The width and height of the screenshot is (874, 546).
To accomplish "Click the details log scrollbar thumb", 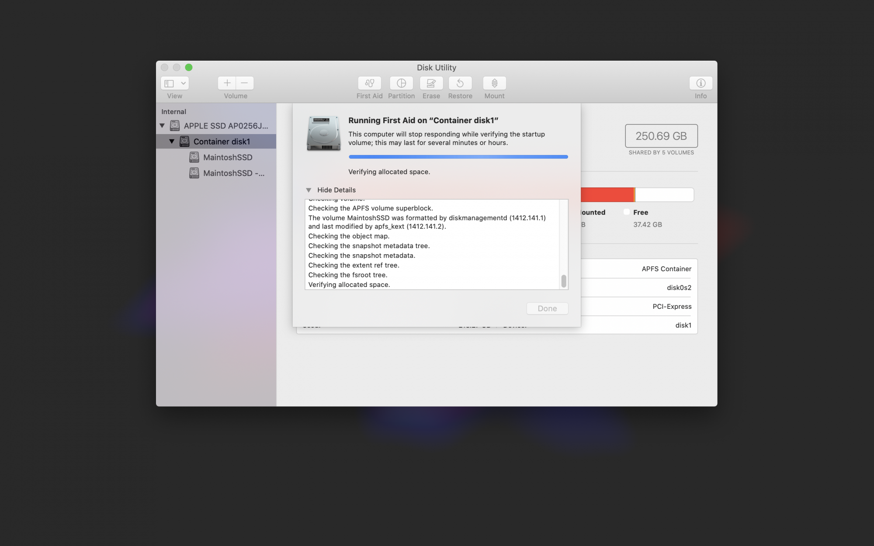I will point(564,281).
